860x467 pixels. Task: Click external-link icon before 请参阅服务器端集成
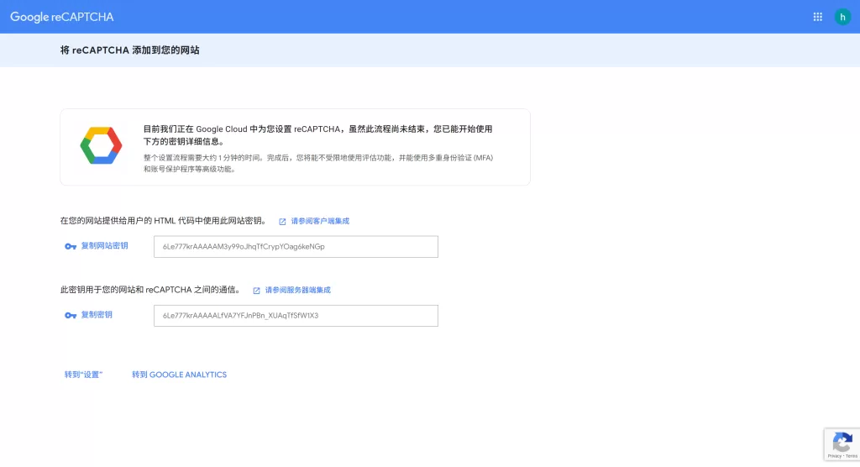pyautogui.click(x=257, y=291)
